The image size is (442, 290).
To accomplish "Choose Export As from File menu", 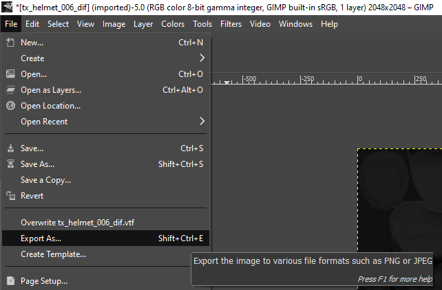I will [41, 238].
